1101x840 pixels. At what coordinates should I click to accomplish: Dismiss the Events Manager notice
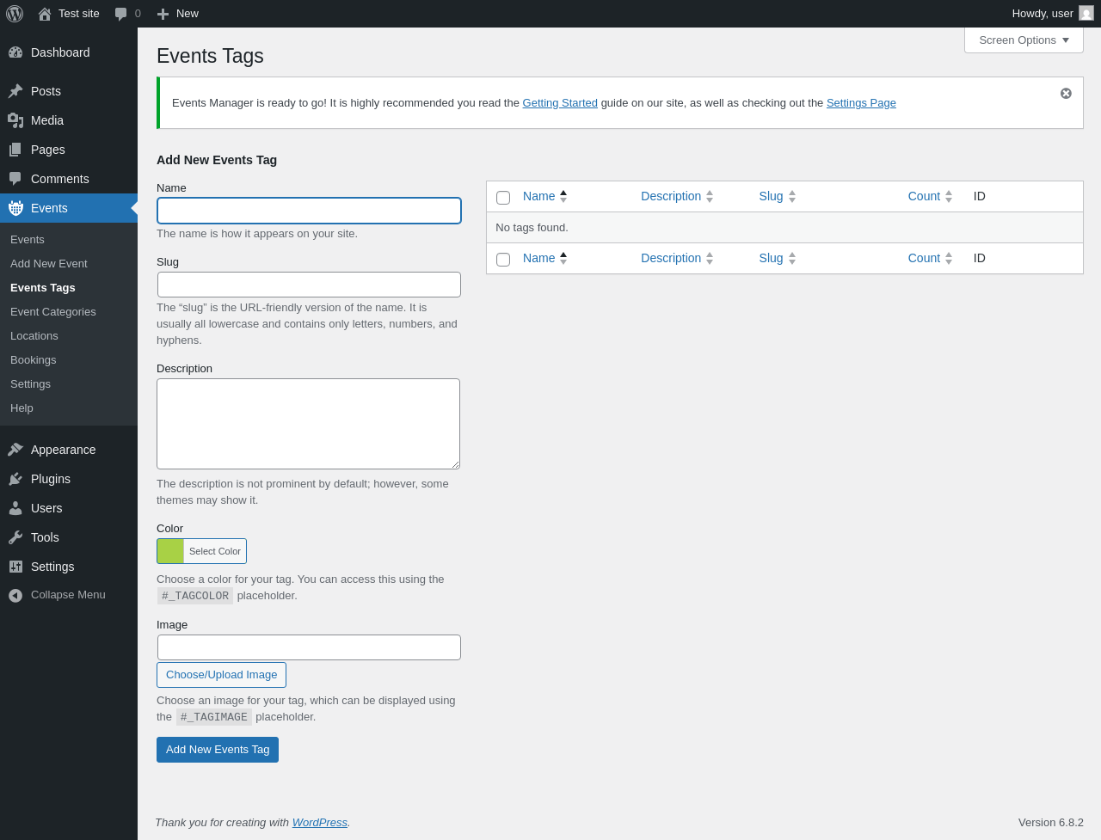coord(1066,94)
